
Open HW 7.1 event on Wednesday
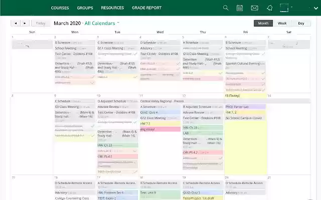pyautogui.click(x=160, y=123)
